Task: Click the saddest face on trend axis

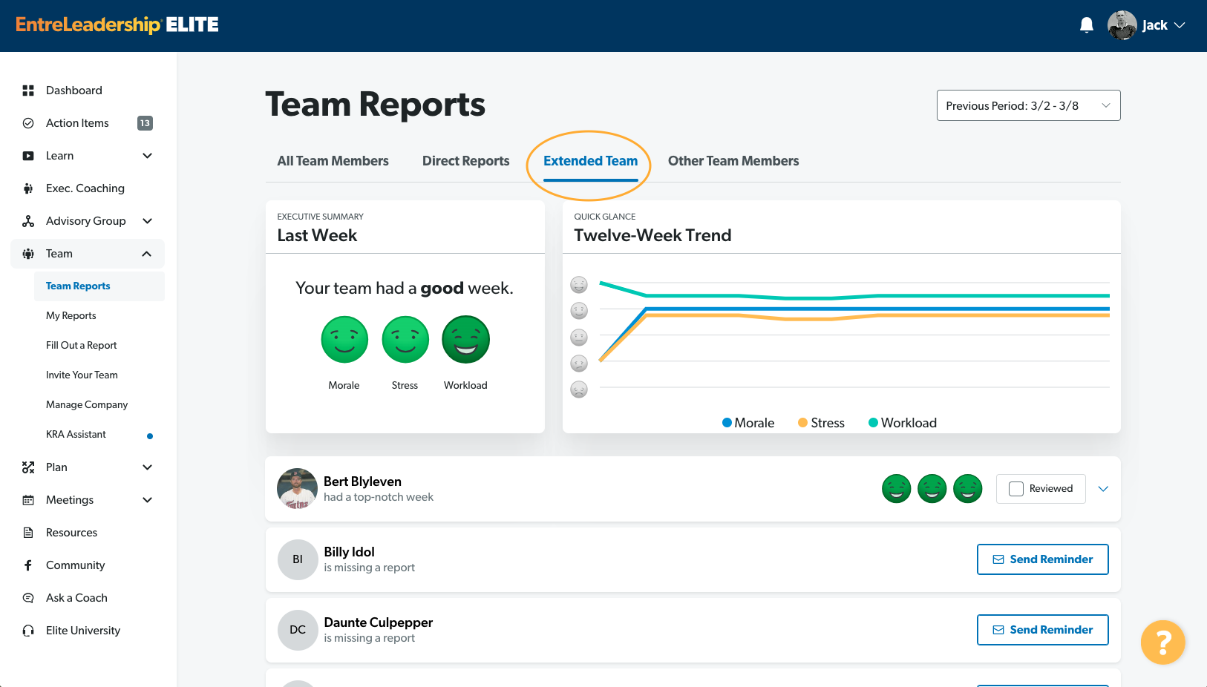Action: [579, 389]
